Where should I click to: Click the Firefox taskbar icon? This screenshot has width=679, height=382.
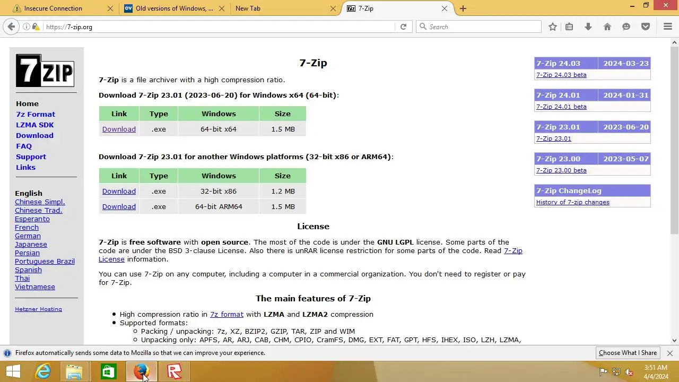tap(141, 372)
